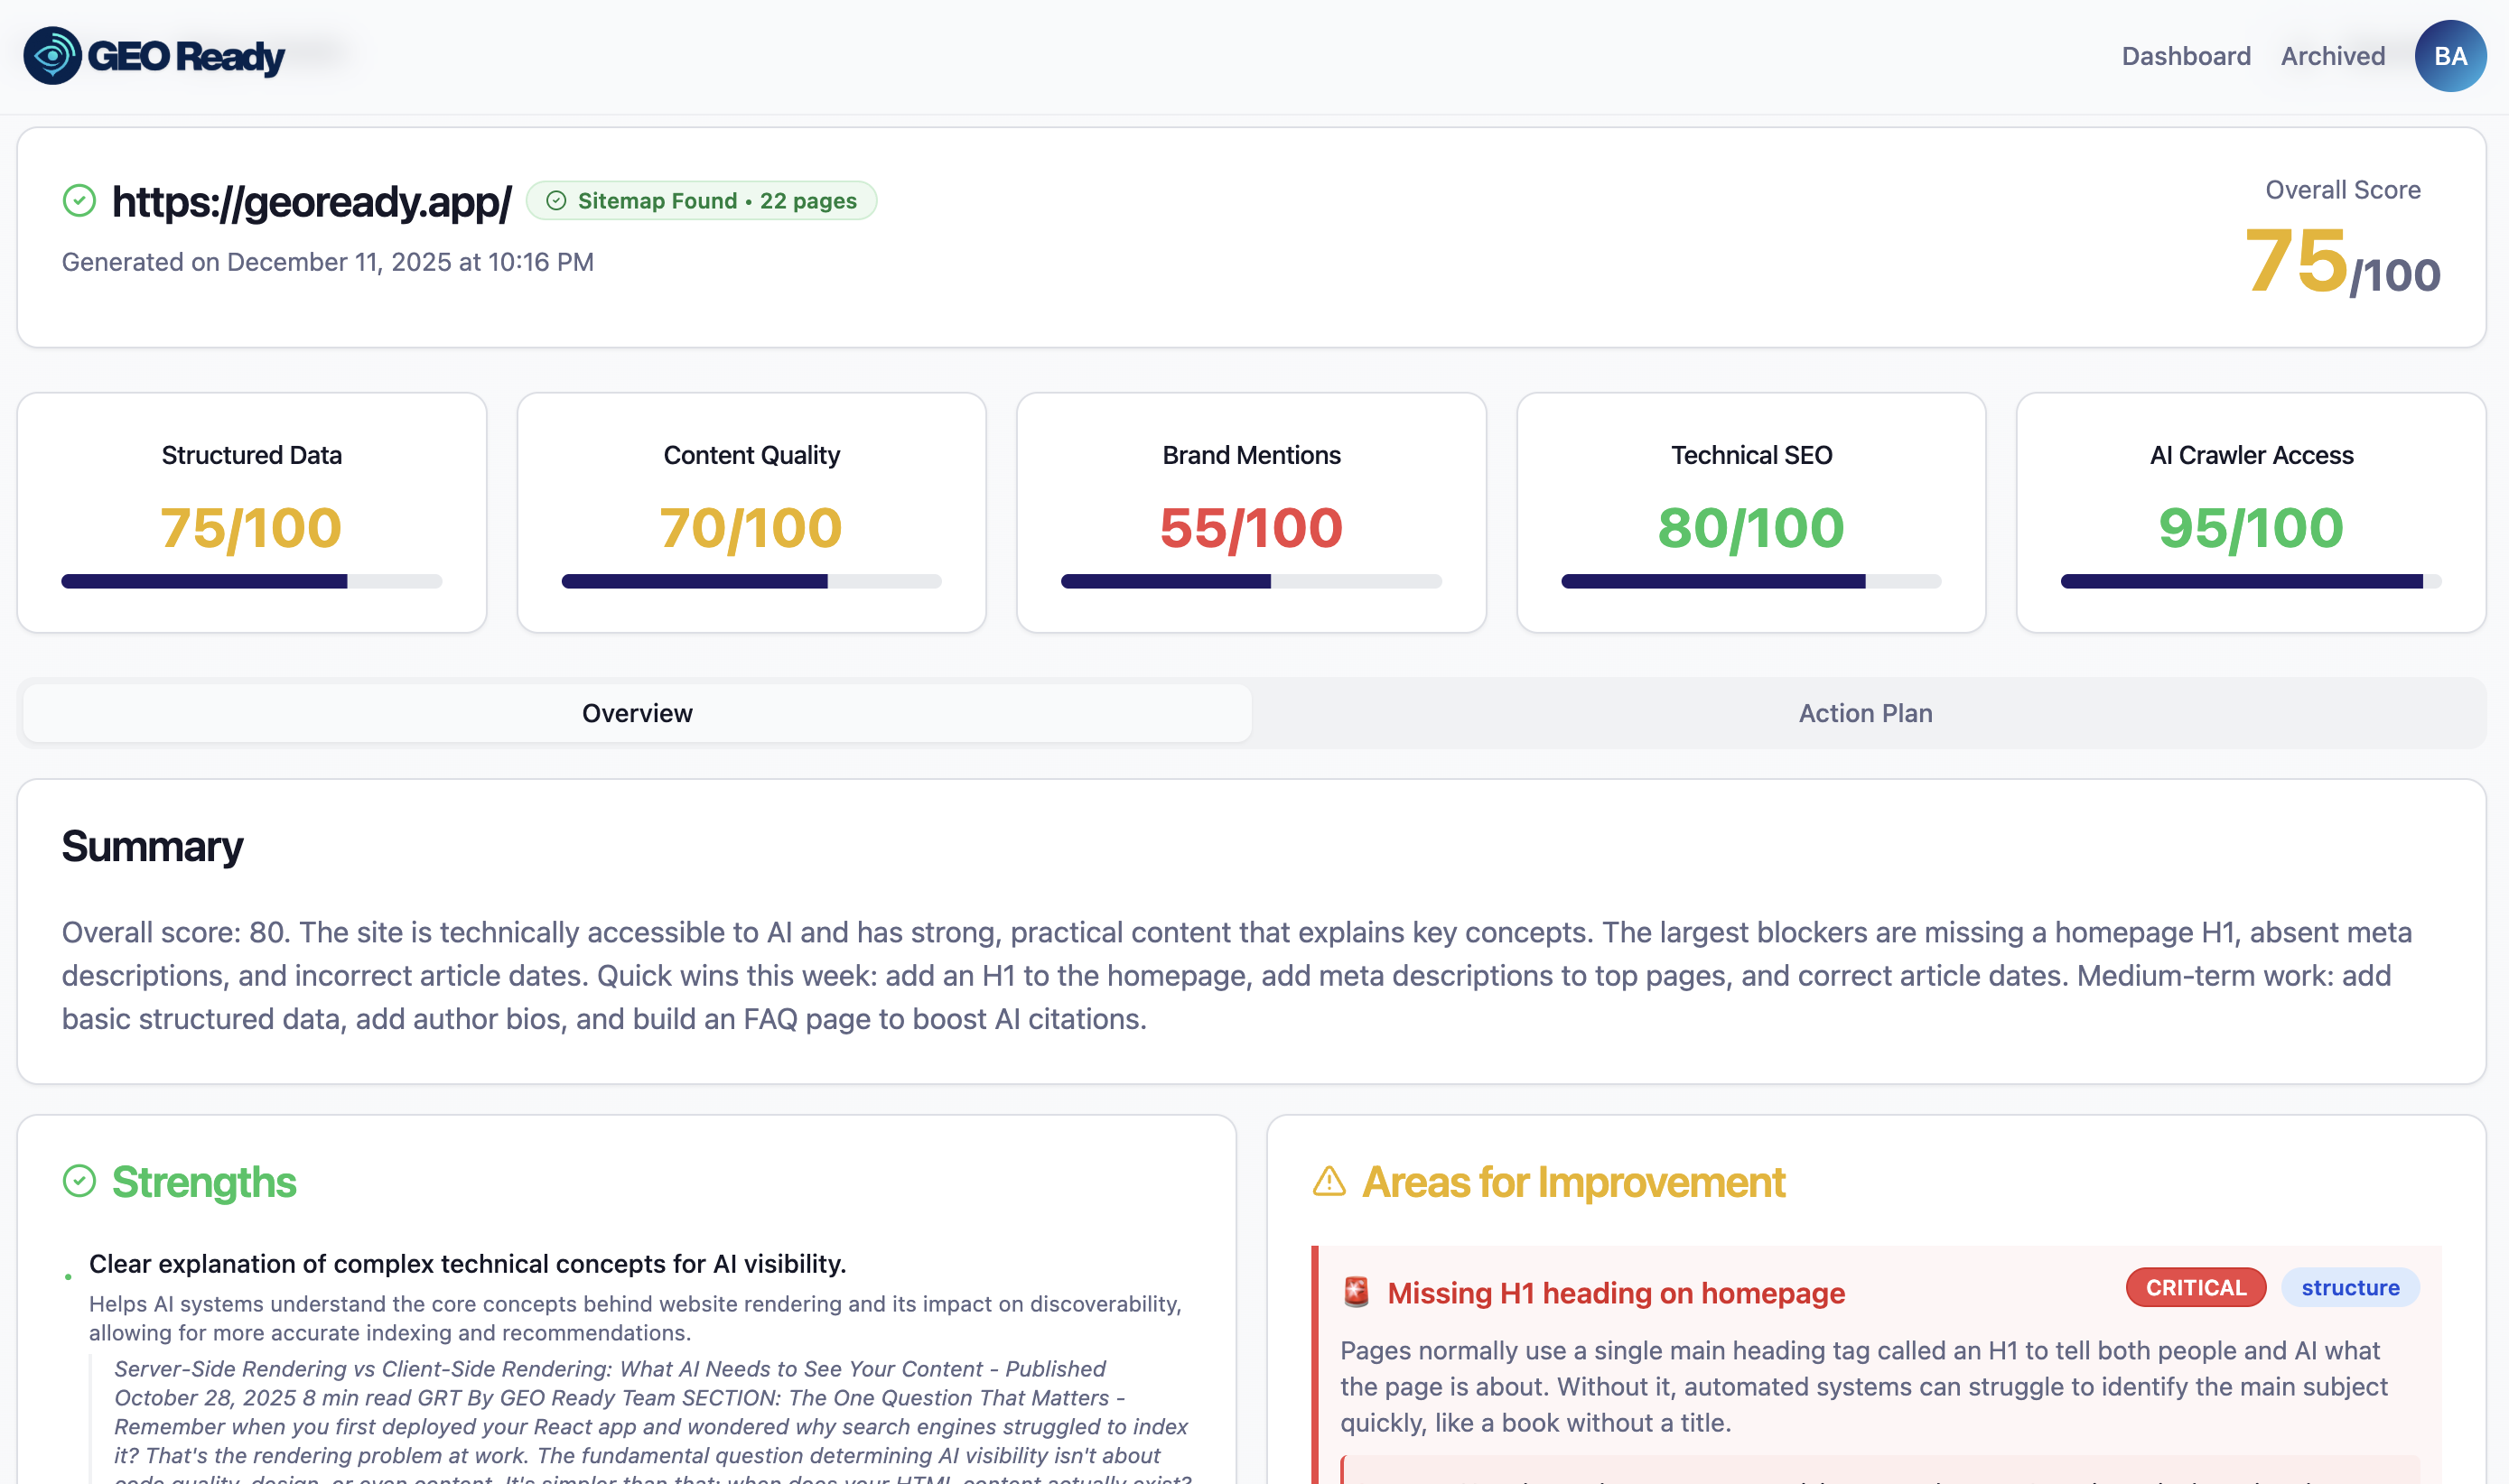The image size is (2509, 1484).
Task: Click the siren icon next to Missing H1 heading
Action: [1355, 1291]
